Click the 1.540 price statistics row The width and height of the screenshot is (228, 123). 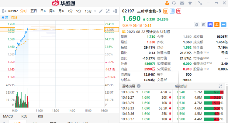click(200, 92)
